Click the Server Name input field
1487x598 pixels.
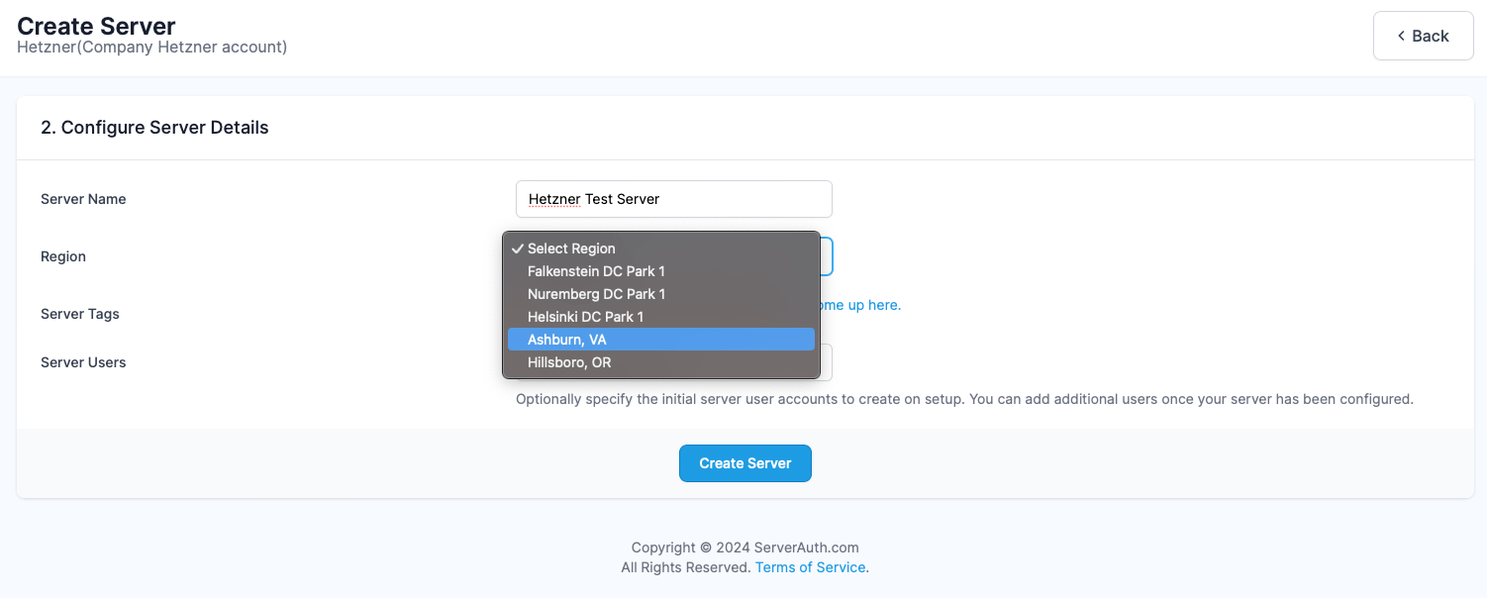point(673,199)
